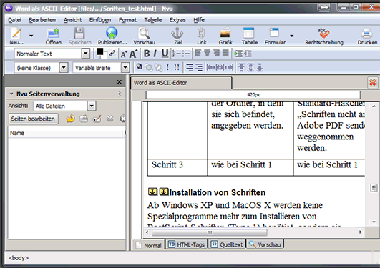Toggle Underline formatting
Image resolution: width=380 pixels, height=268 pixels.
[165, 54]
